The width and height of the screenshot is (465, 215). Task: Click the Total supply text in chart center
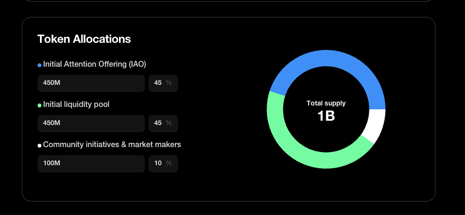coord(326,103)
